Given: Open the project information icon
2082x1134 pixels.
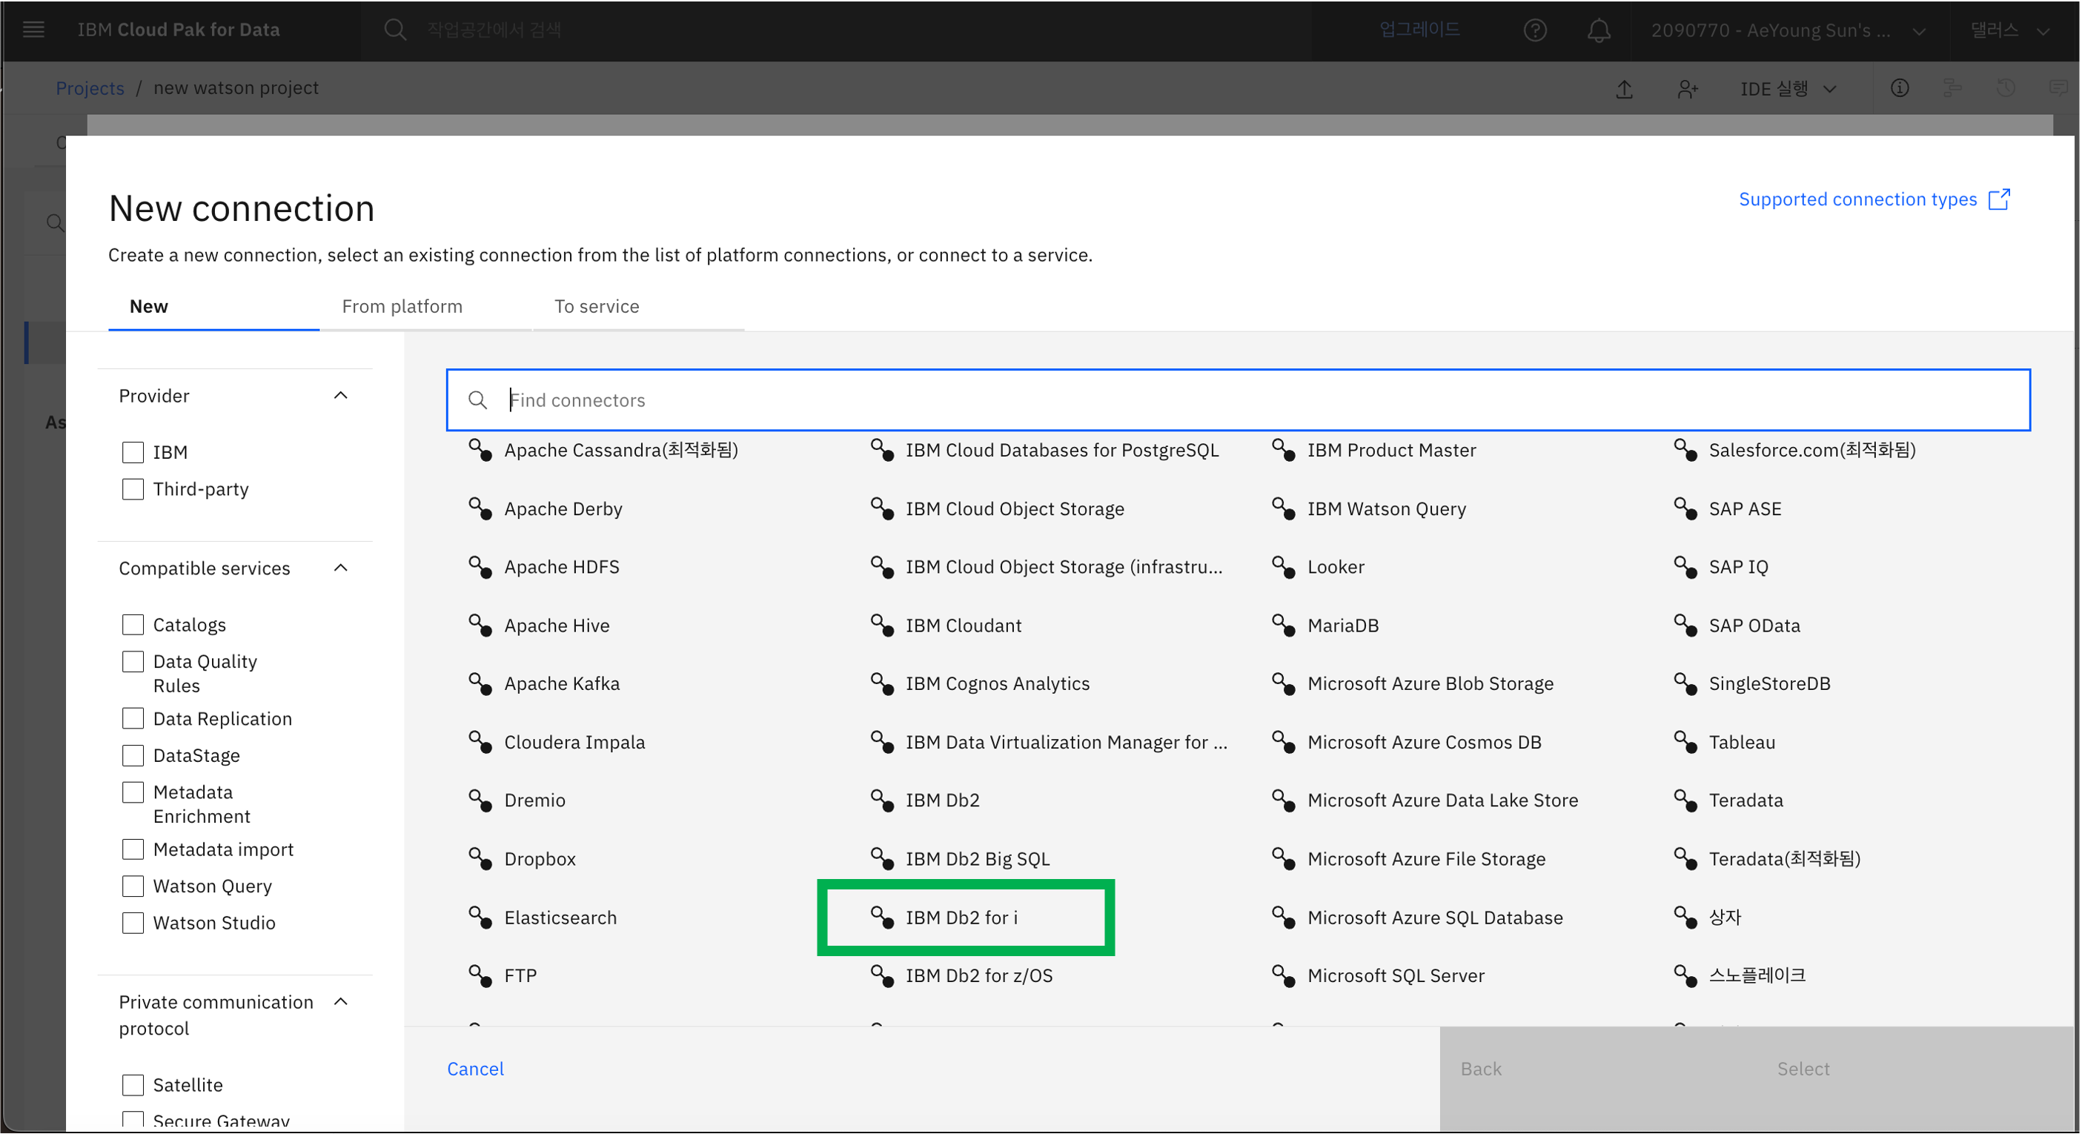Looking at the screenshot, I should [1900, 88].
